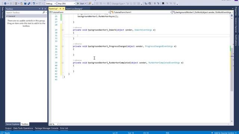This screenshot has width=239, height=134.
Task: Switch to Server Explorer tab
Action: (x=13, y=124)
